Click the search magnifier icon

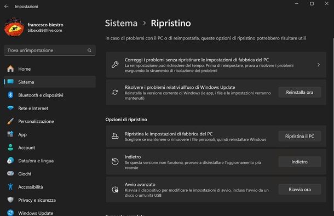pyautogui.click(x=89, y=50)
